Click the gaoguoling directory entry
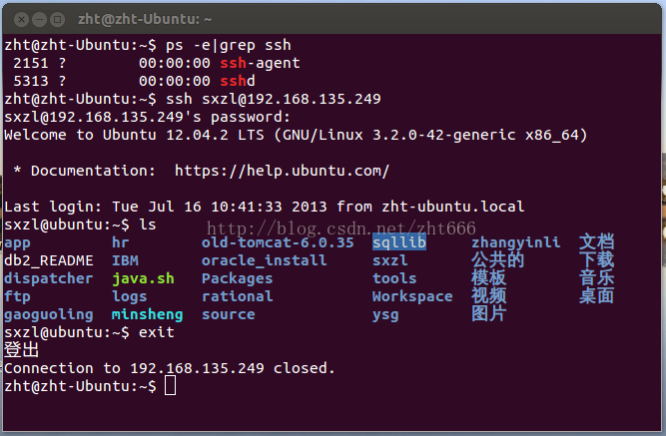 [x=48, y=314]
